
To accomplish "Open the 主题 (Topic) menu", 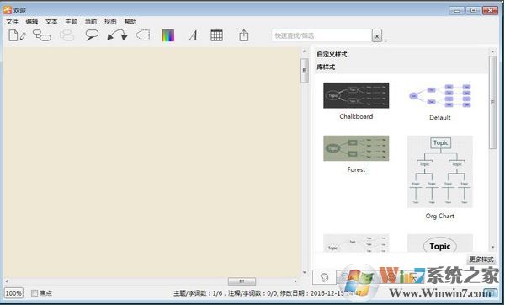I will pyautogui.click(x=71, y=22).
